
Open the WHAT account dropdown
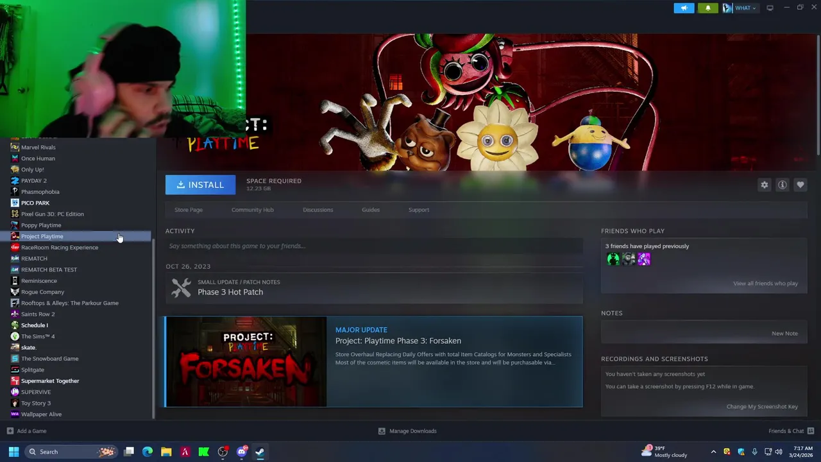pyautogui.click(x=745, y=8)
